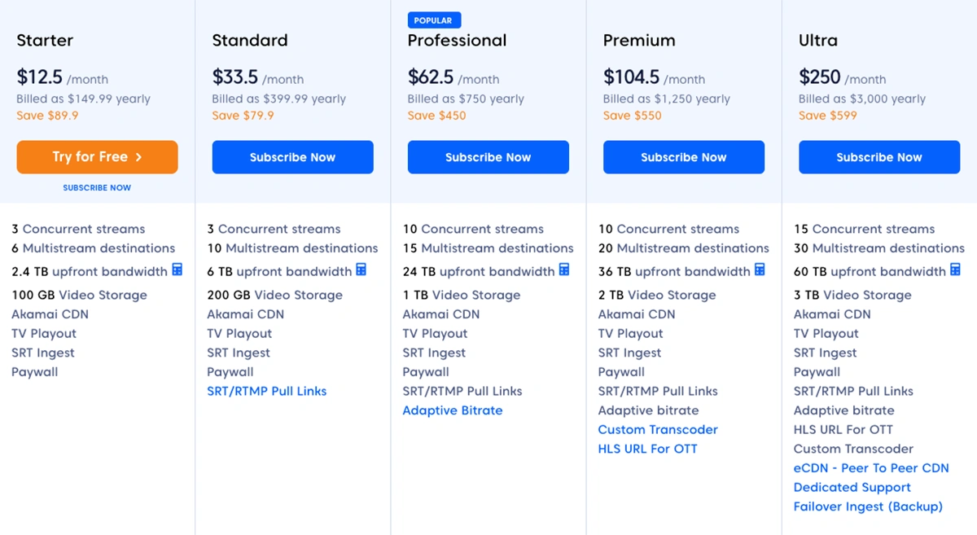Open the Dedicated Support link in Ultra

point(852,488)
